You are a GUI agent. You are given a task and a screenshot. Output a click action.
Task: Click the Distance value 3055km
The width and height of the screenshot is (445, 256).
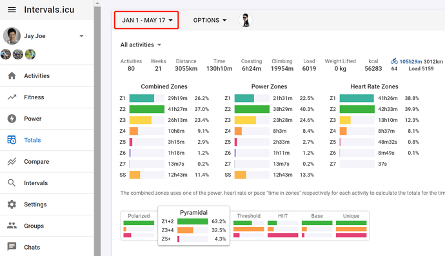[186, 69]
